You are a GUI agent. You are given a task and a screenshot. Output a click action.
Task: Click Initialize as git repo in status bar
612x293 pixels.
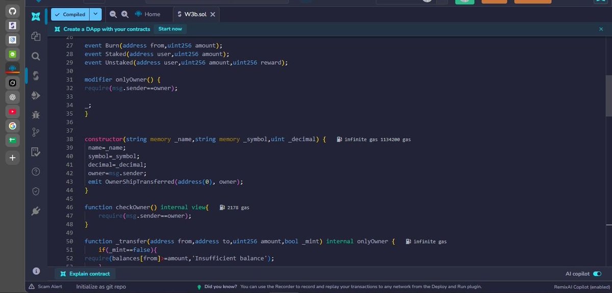(101, 286)
